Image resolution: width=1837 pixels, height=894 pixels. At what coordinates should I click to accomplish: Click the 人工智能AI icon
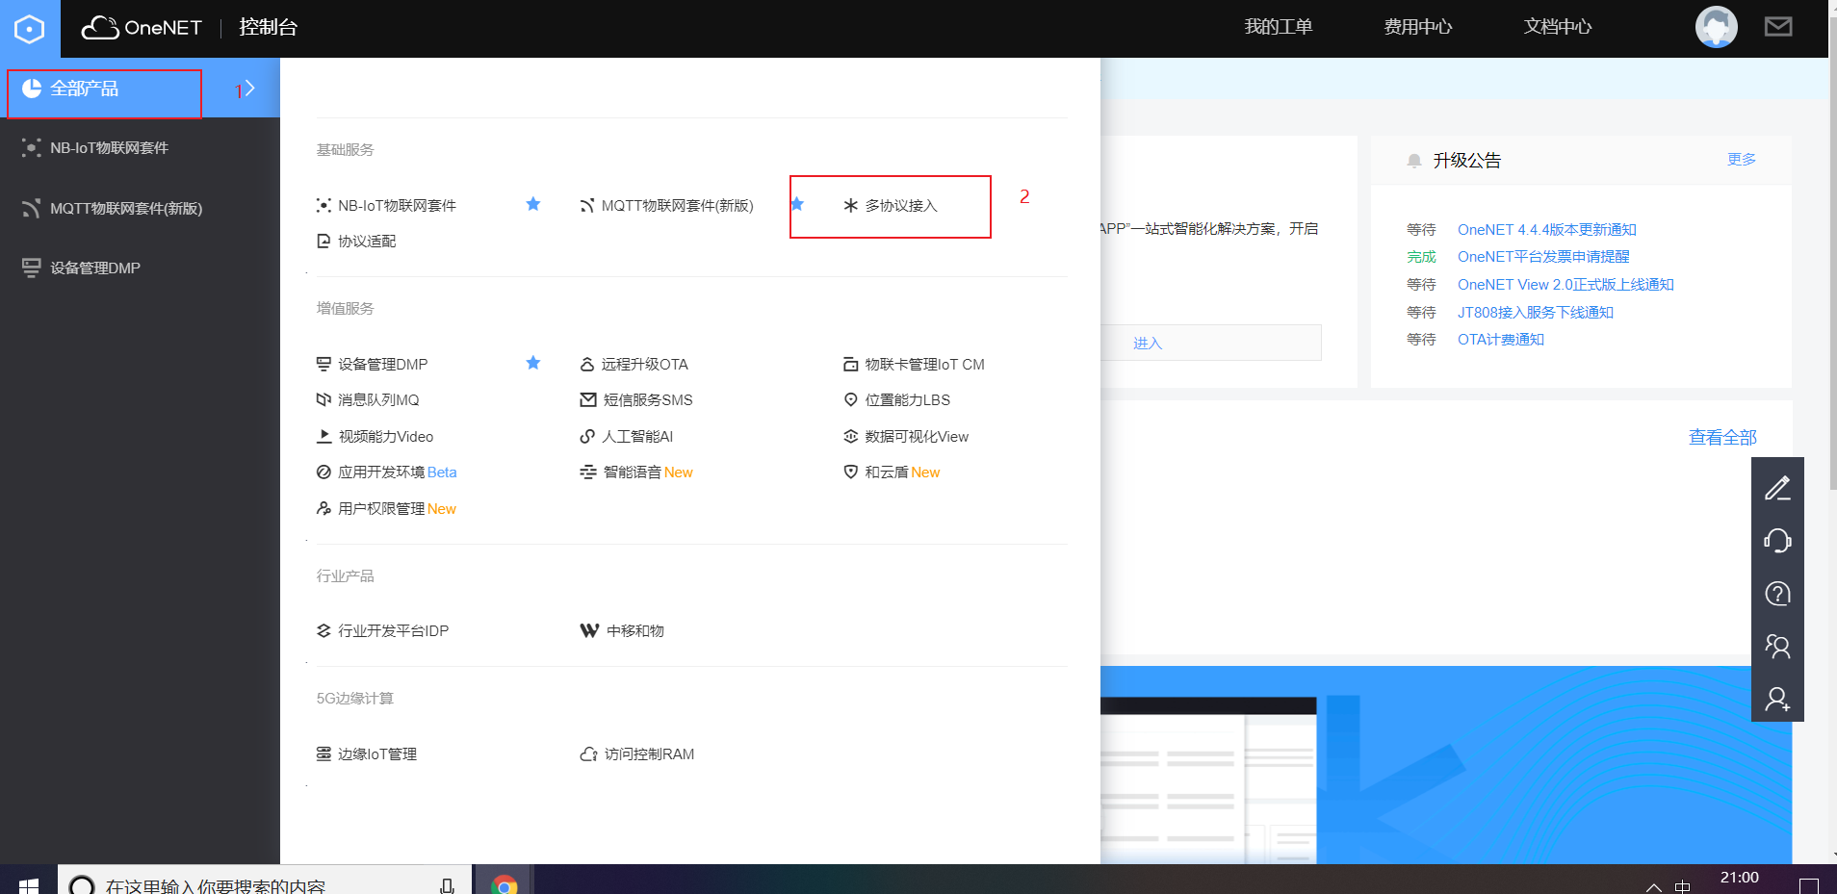coord(587,437)
